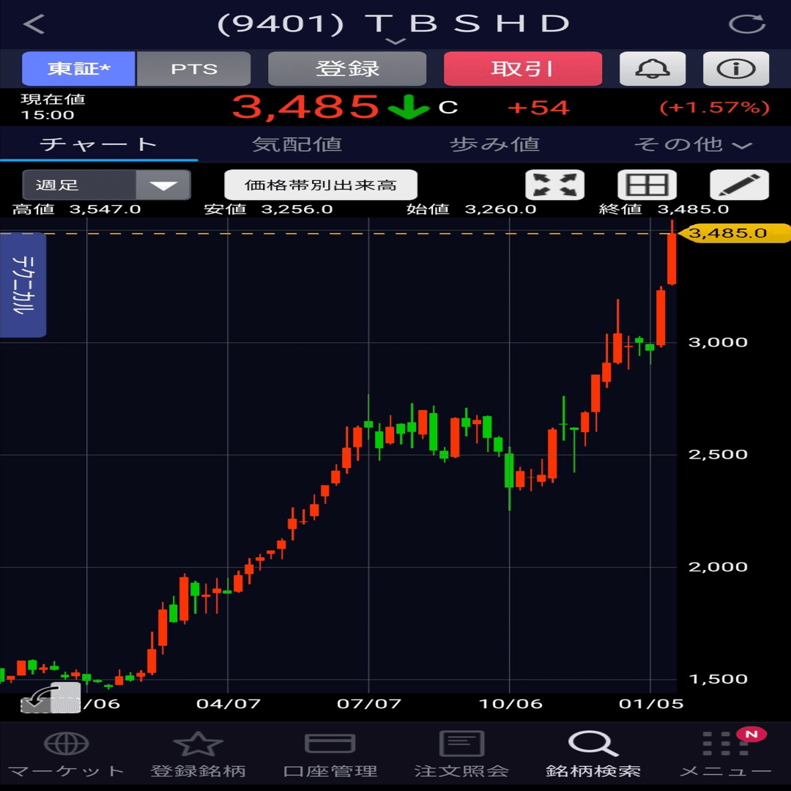Open the マーケット globe icon
This screenshot has height=791, width=791.
pos(66,743)
